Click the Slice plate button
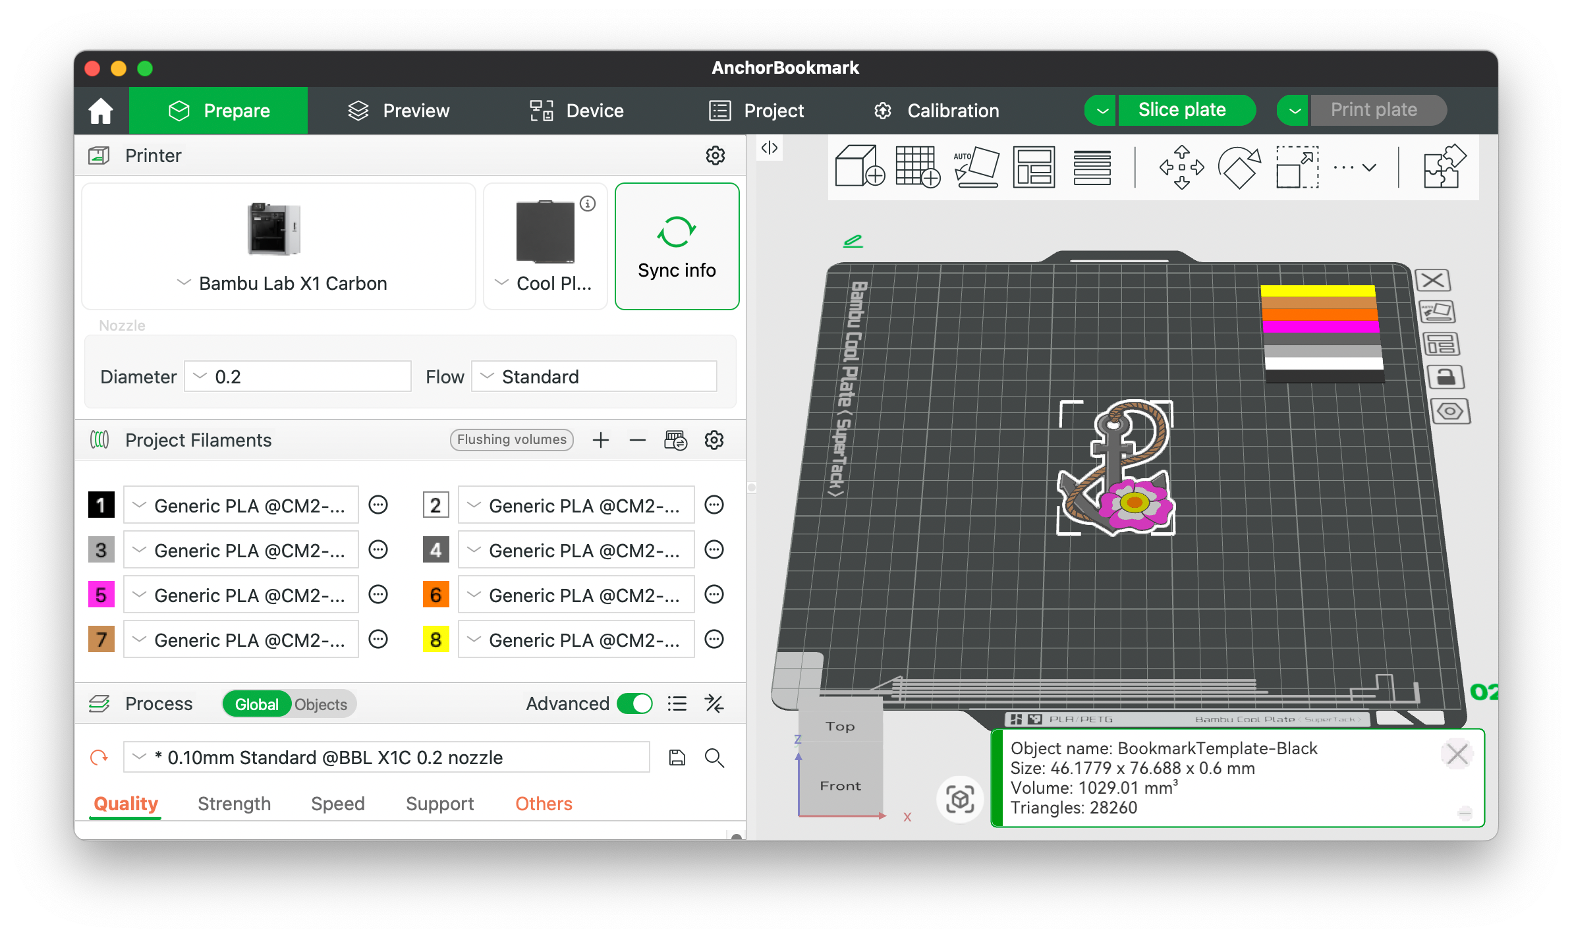 pyautogui.click(x=1181, y=110)
